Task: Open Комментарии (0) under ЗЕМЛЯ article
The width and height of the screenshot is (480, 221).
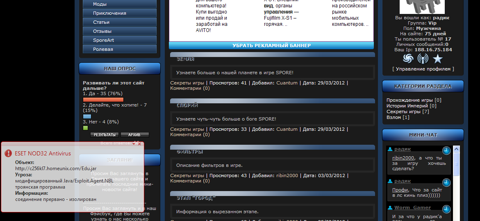Action: [190, 88]
